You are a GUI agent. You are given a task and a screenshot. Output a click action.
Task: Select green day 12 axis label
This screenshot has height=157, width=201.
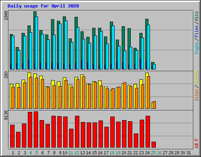pos(77,153)
